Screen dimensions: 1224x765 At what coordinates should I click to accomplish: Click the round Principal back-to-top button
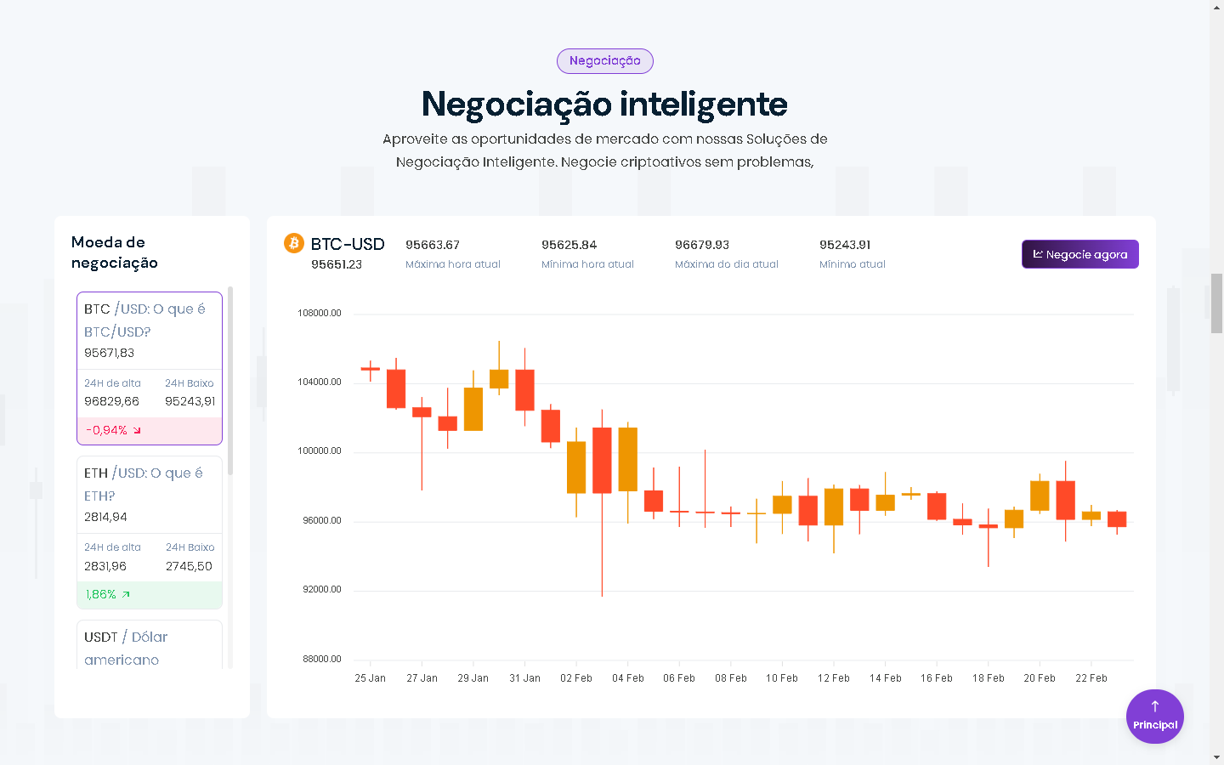[x=1155, y=717]
